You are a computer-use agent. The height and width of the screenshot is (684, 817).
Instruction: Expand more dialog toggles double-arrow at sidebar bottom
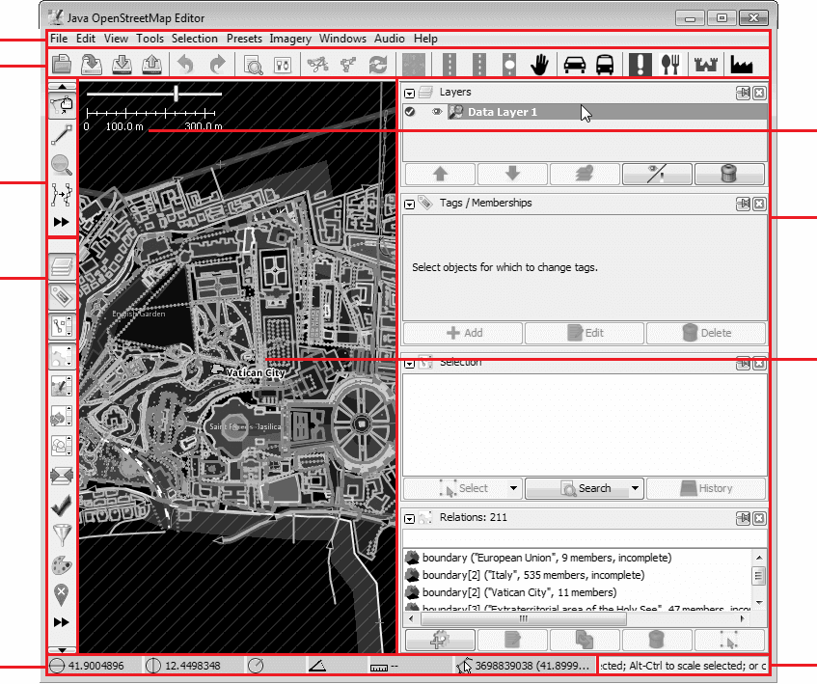click(62, 622)
